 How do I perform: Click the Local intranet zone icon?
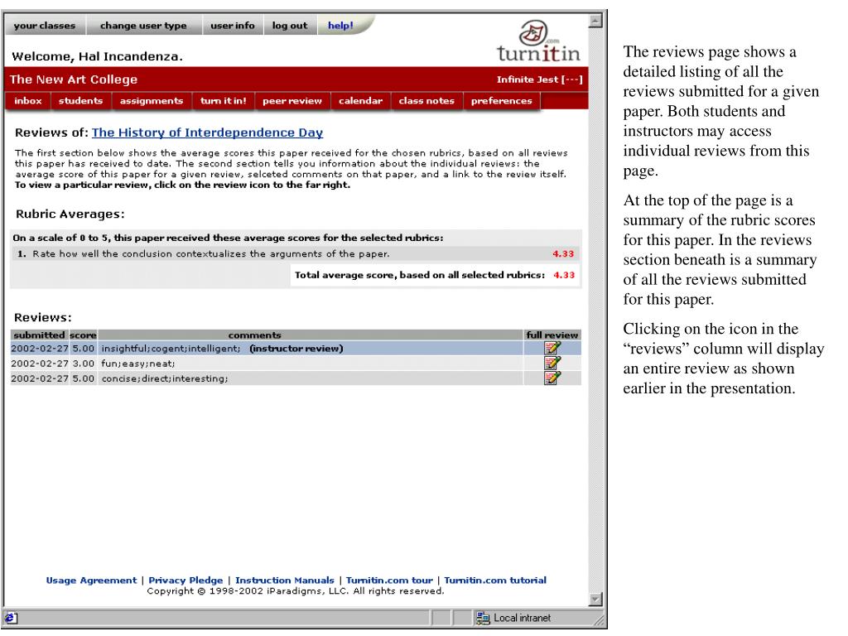483,618
